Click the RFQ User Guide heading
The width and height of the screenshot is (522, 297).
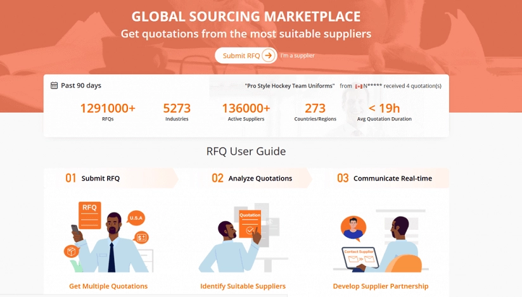pyautogui.click(x=246, y=151)
